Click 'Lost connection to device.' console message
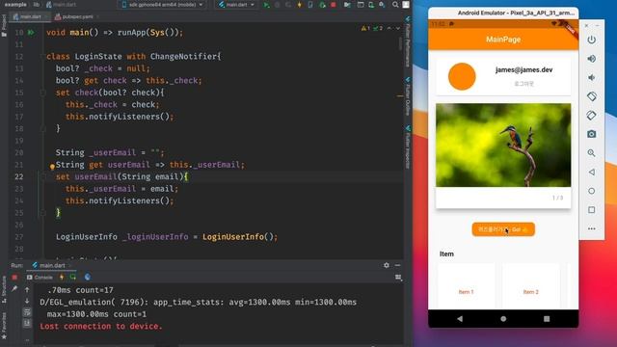Viewport: 617px width, 347px height. 100,326
